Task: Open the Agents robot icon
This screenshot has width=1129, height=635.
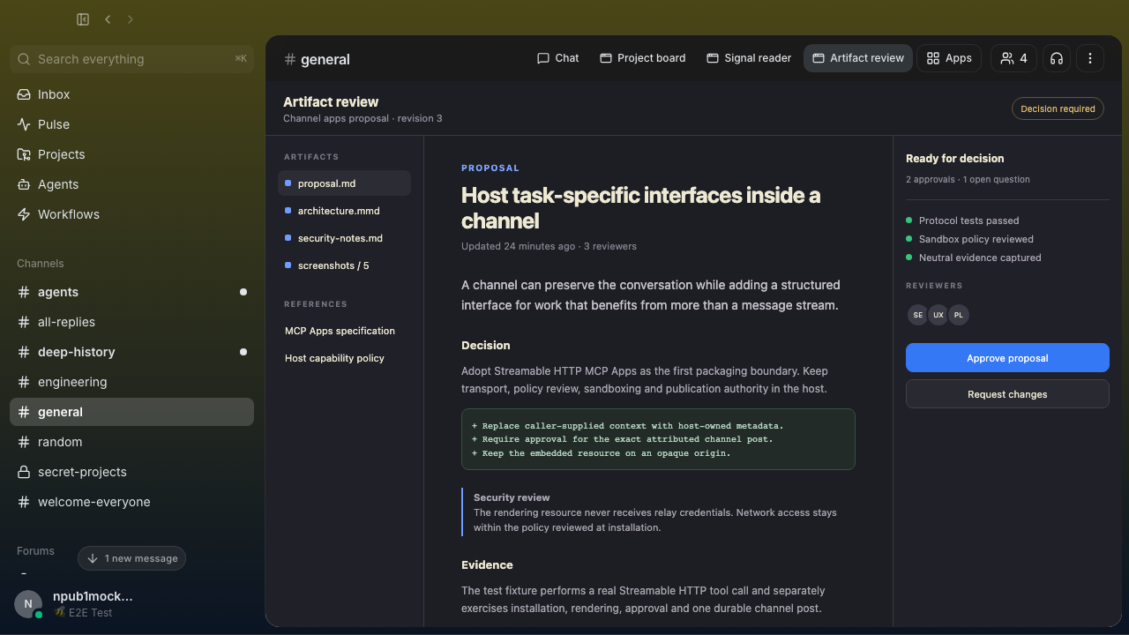Action: pos(24,184)
